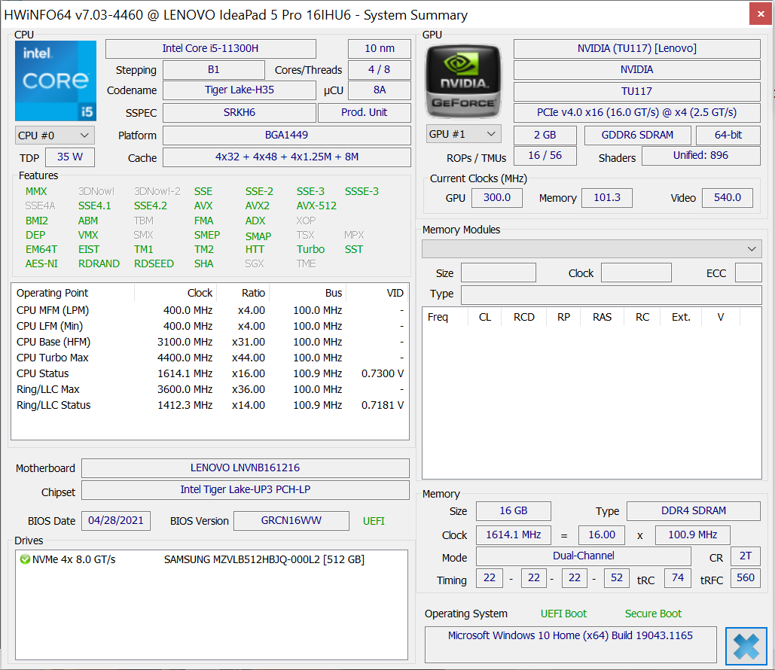Click the Ext. column header in memory table
Screen dimensions: 775x670
681,317
